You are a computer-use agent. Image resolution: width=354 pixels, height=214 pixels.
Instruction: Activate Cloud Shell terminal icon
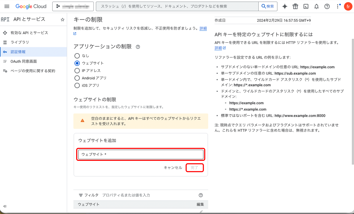click(306, 6)
